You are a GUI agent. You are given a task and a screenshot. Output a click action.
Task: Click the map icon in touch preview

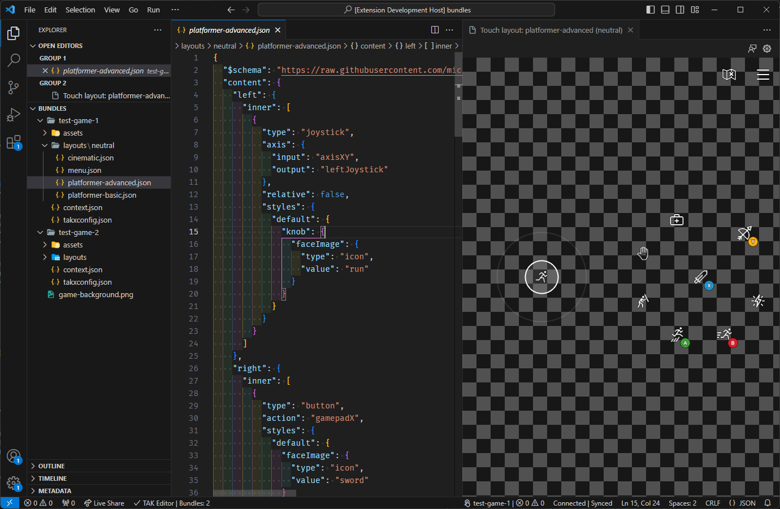click(x=729, y=75)
